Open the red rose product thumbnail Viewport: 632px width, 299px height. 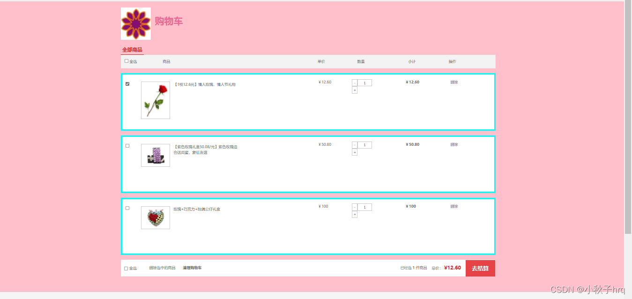pos(156,100)
